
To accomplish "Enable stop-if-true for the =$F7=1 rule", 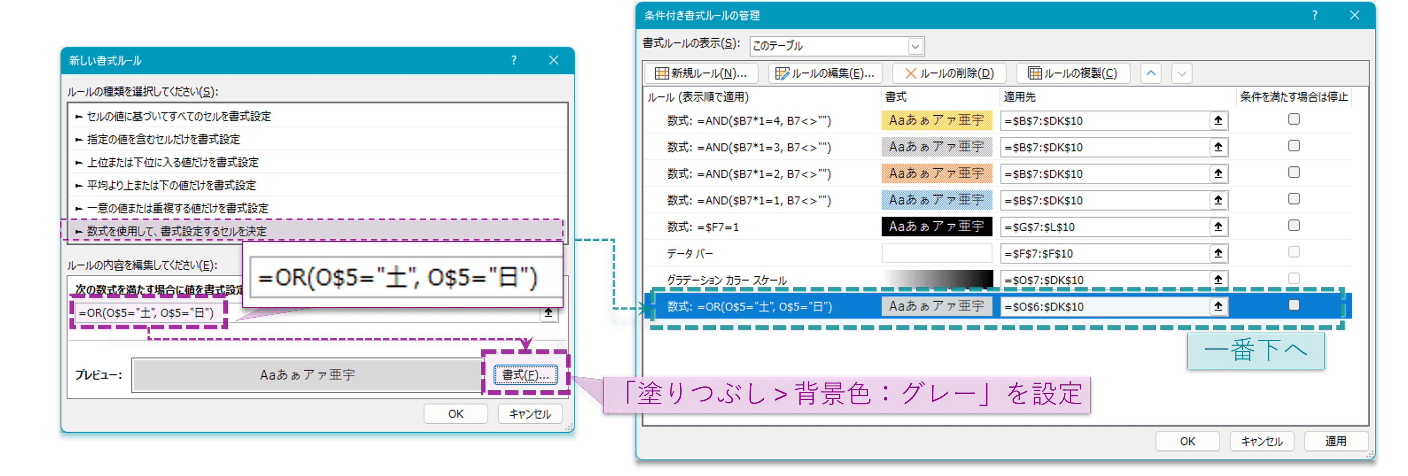I will (1294, 225).
